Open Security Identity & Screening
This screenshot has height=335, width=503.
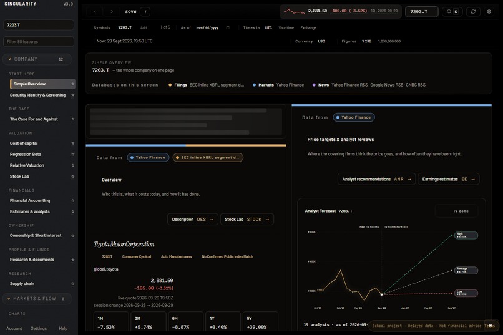point(37,95)
